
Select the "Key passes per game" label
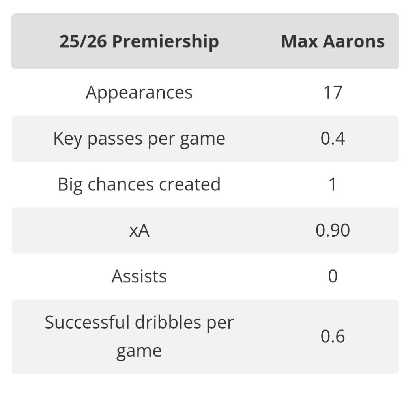point(139,139)
